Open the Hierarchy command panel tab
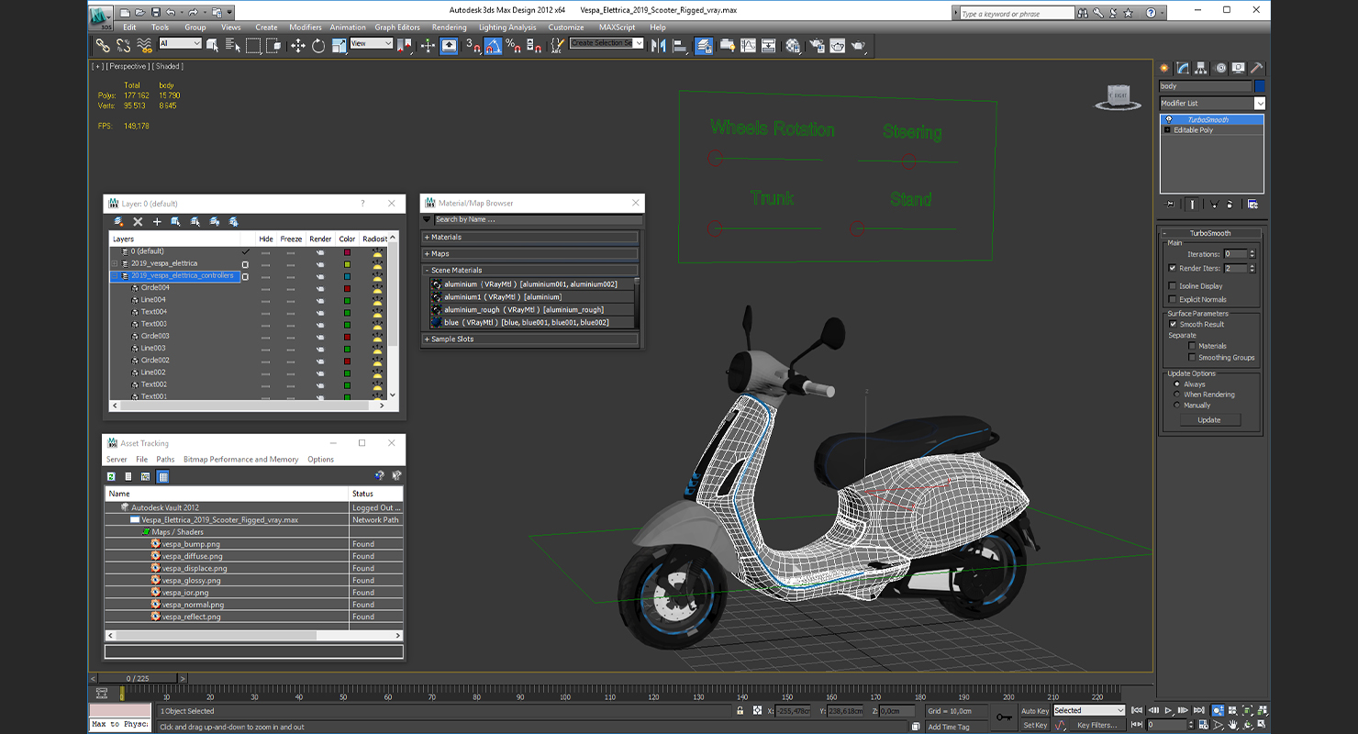The width and height of the screenshot is (1358, 734). point(1201,68)
